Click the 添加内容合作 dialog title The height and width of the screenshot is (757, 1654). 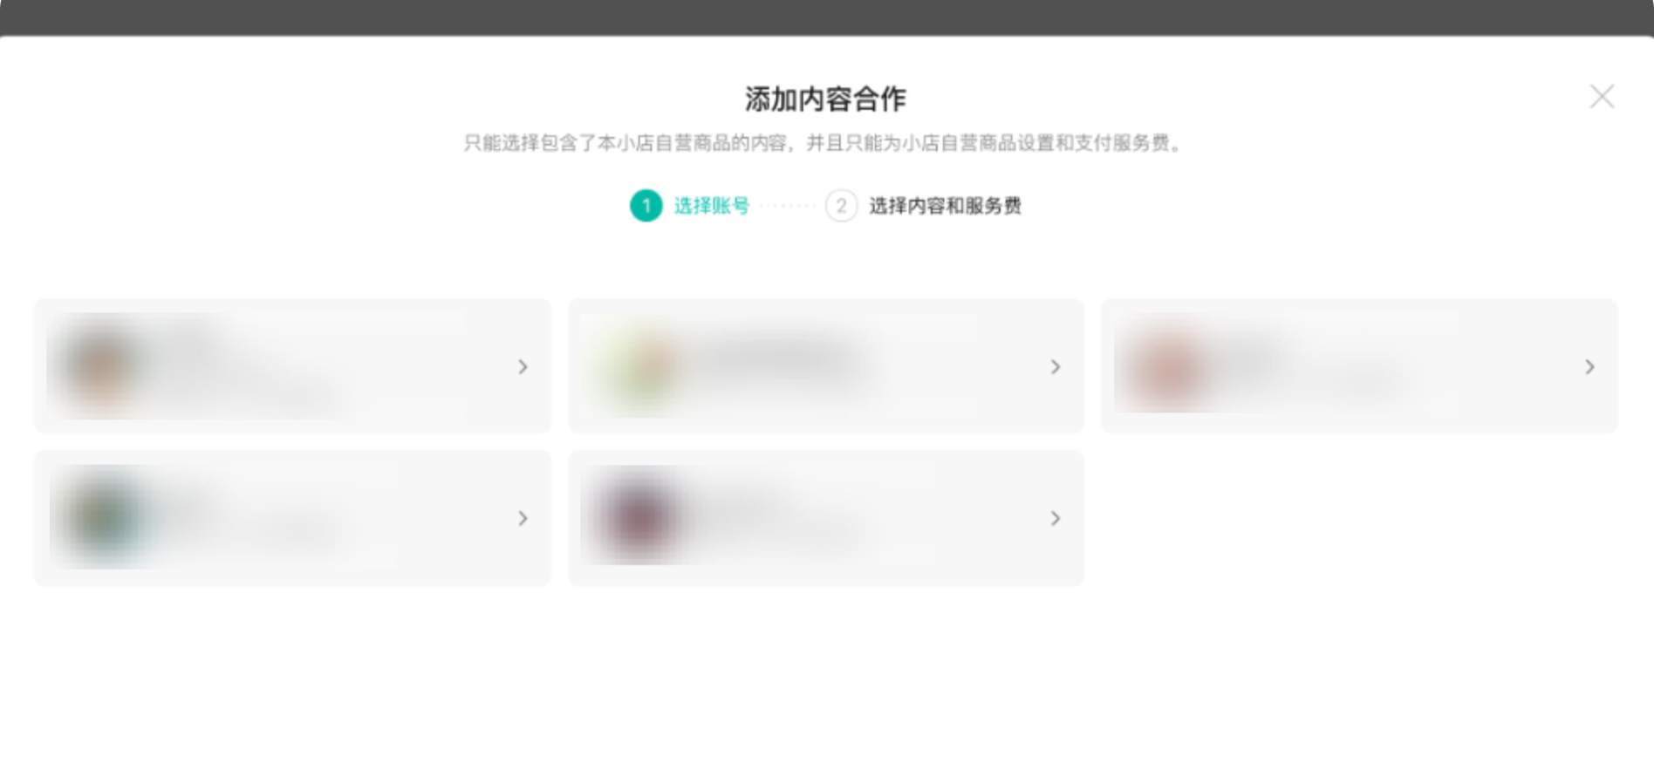click(825, 99)
